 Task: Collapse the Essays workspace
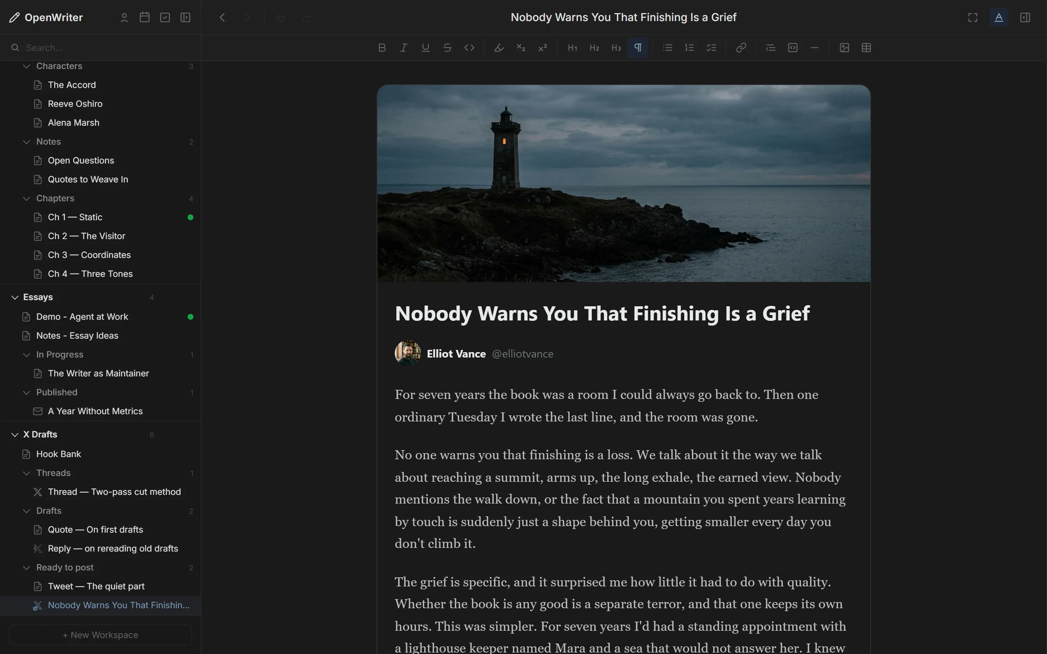point(15,297)
